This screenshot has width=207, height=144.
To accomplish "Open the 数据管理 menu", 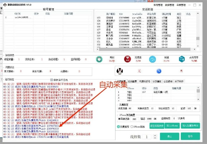I will (169, 5).
